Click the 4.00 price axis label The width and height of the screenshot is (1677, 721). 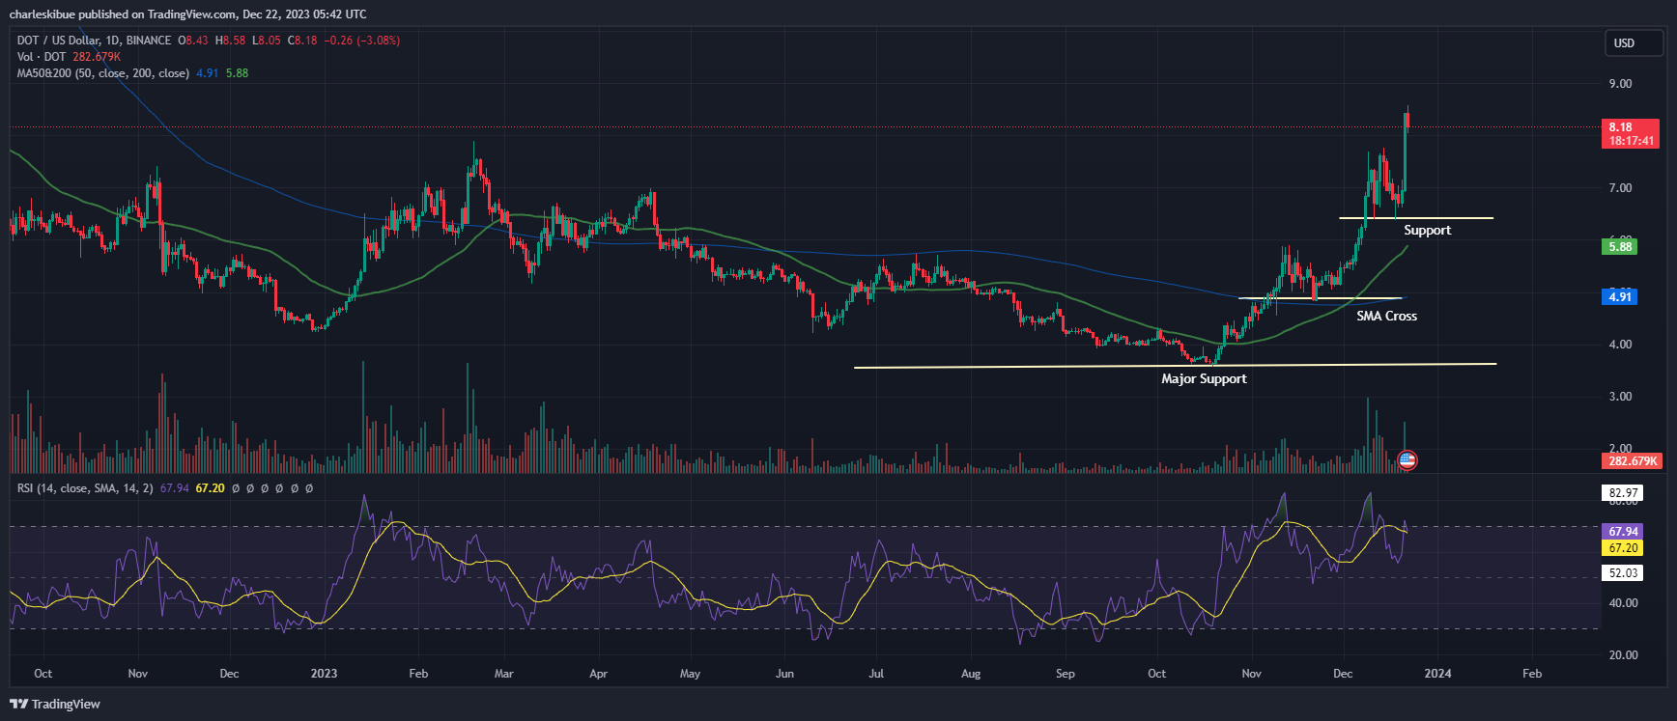point(1620,345)
